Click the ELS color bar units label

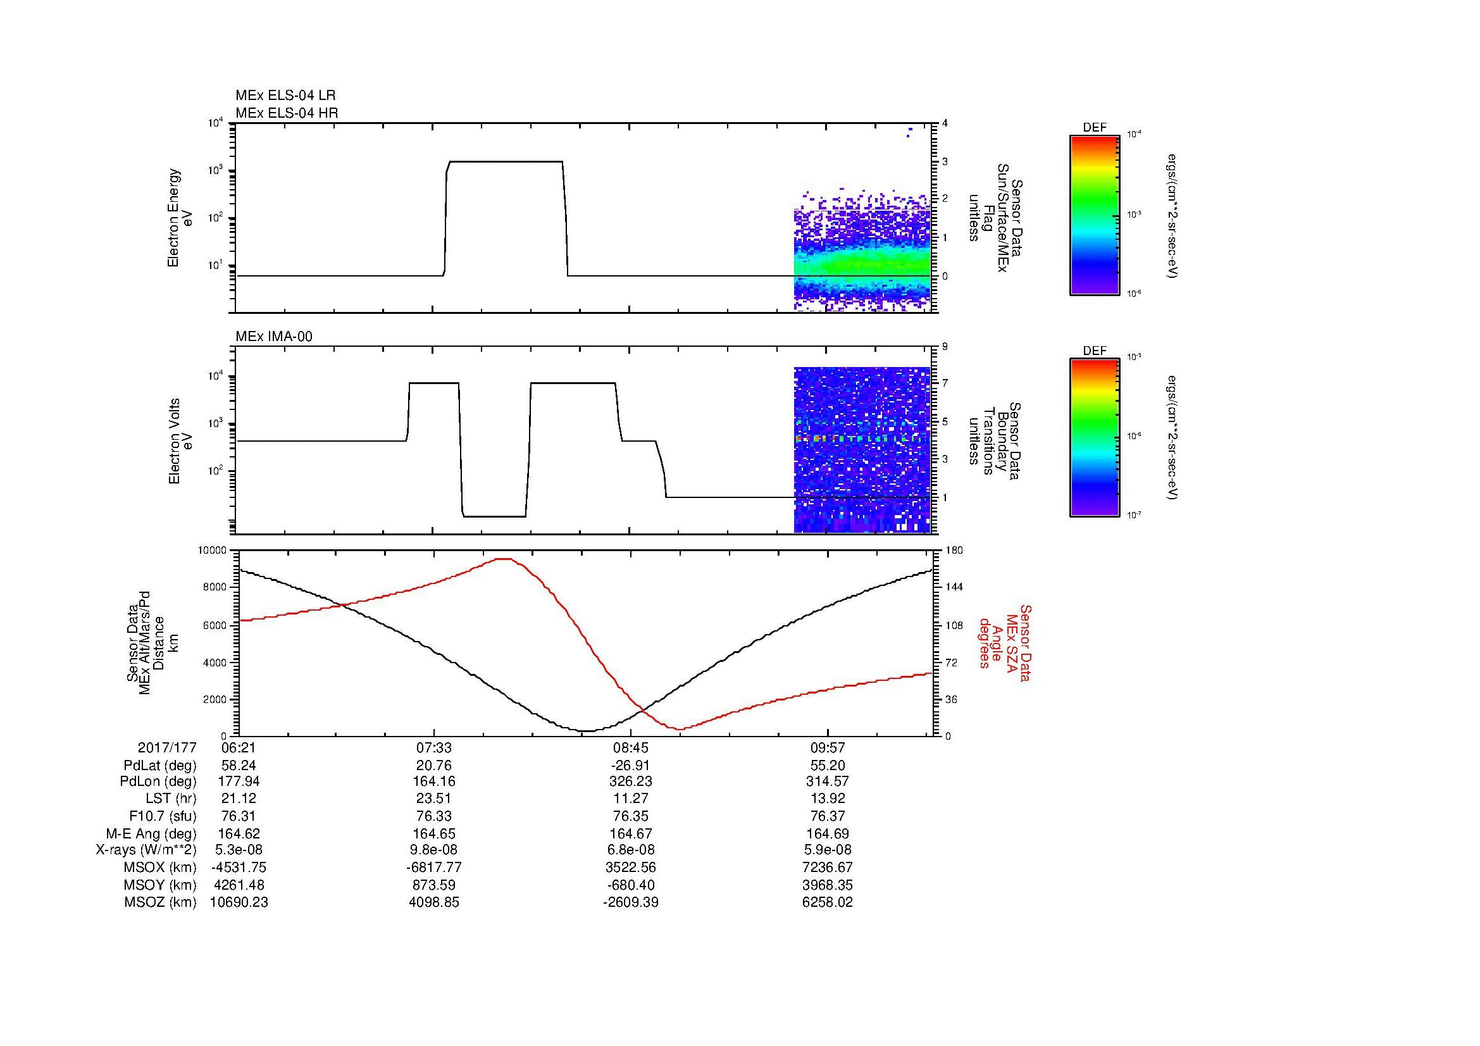tap(1172, 216)
